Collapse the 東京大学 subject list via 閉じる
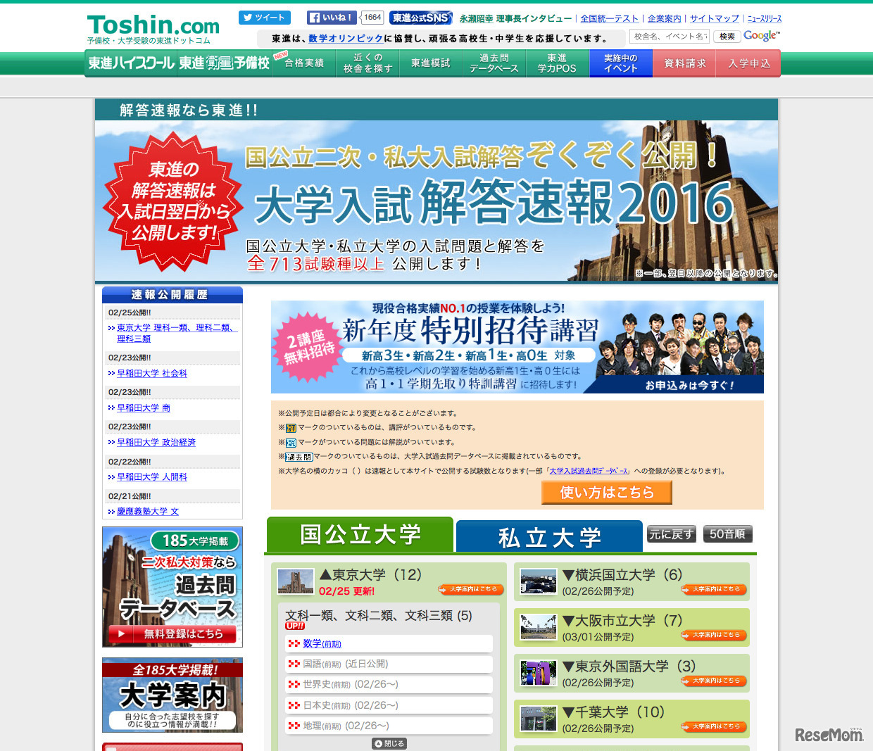The width and height of the screenshot is (873, 751). (389, 743)
